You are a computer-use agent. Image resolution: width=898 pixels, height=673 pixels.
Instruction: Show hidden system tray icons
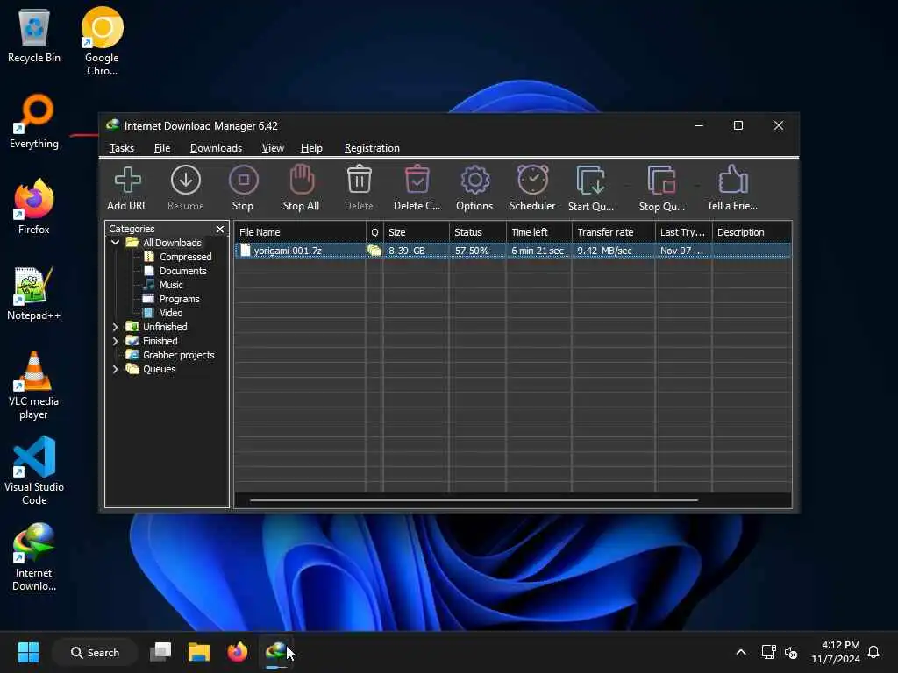click(x=740, y=652)
